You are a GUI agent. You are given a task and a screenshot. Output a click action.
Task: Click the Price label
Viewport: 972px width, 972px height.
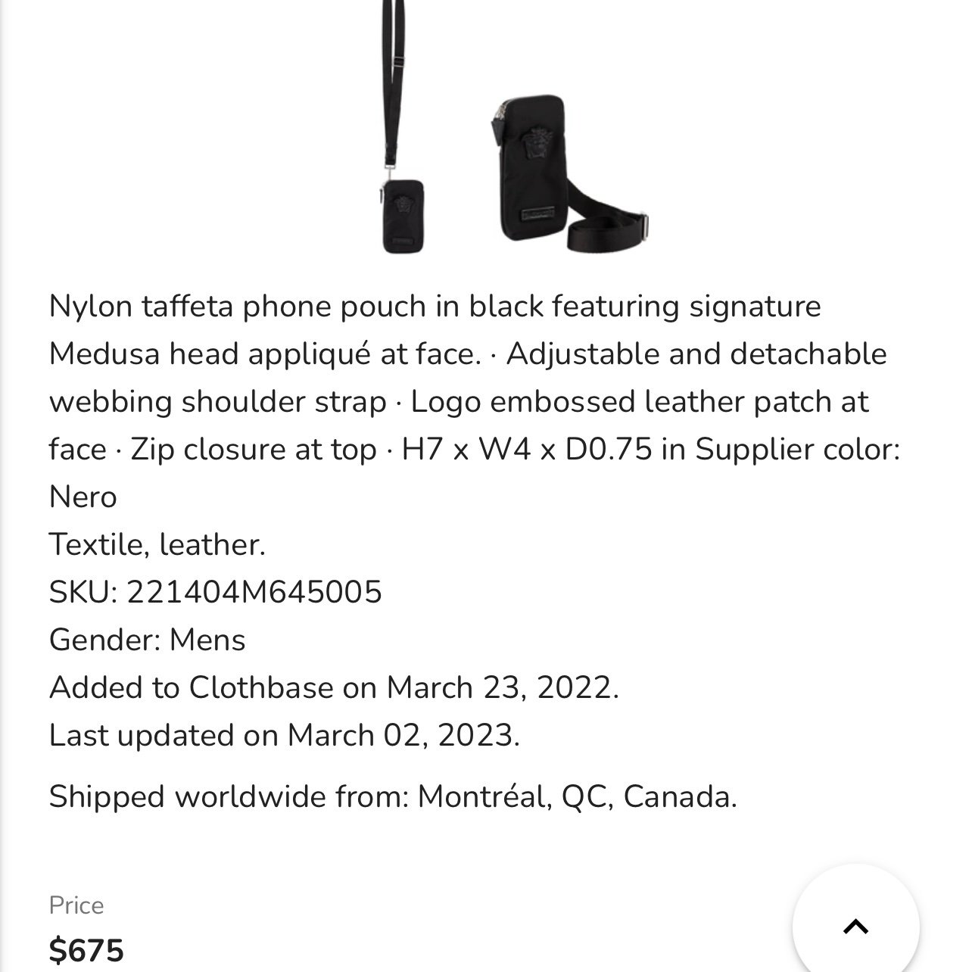76,905
